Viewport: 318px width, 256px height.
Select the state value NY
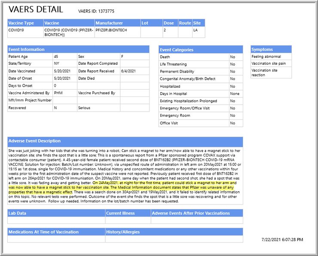point(56,63)
